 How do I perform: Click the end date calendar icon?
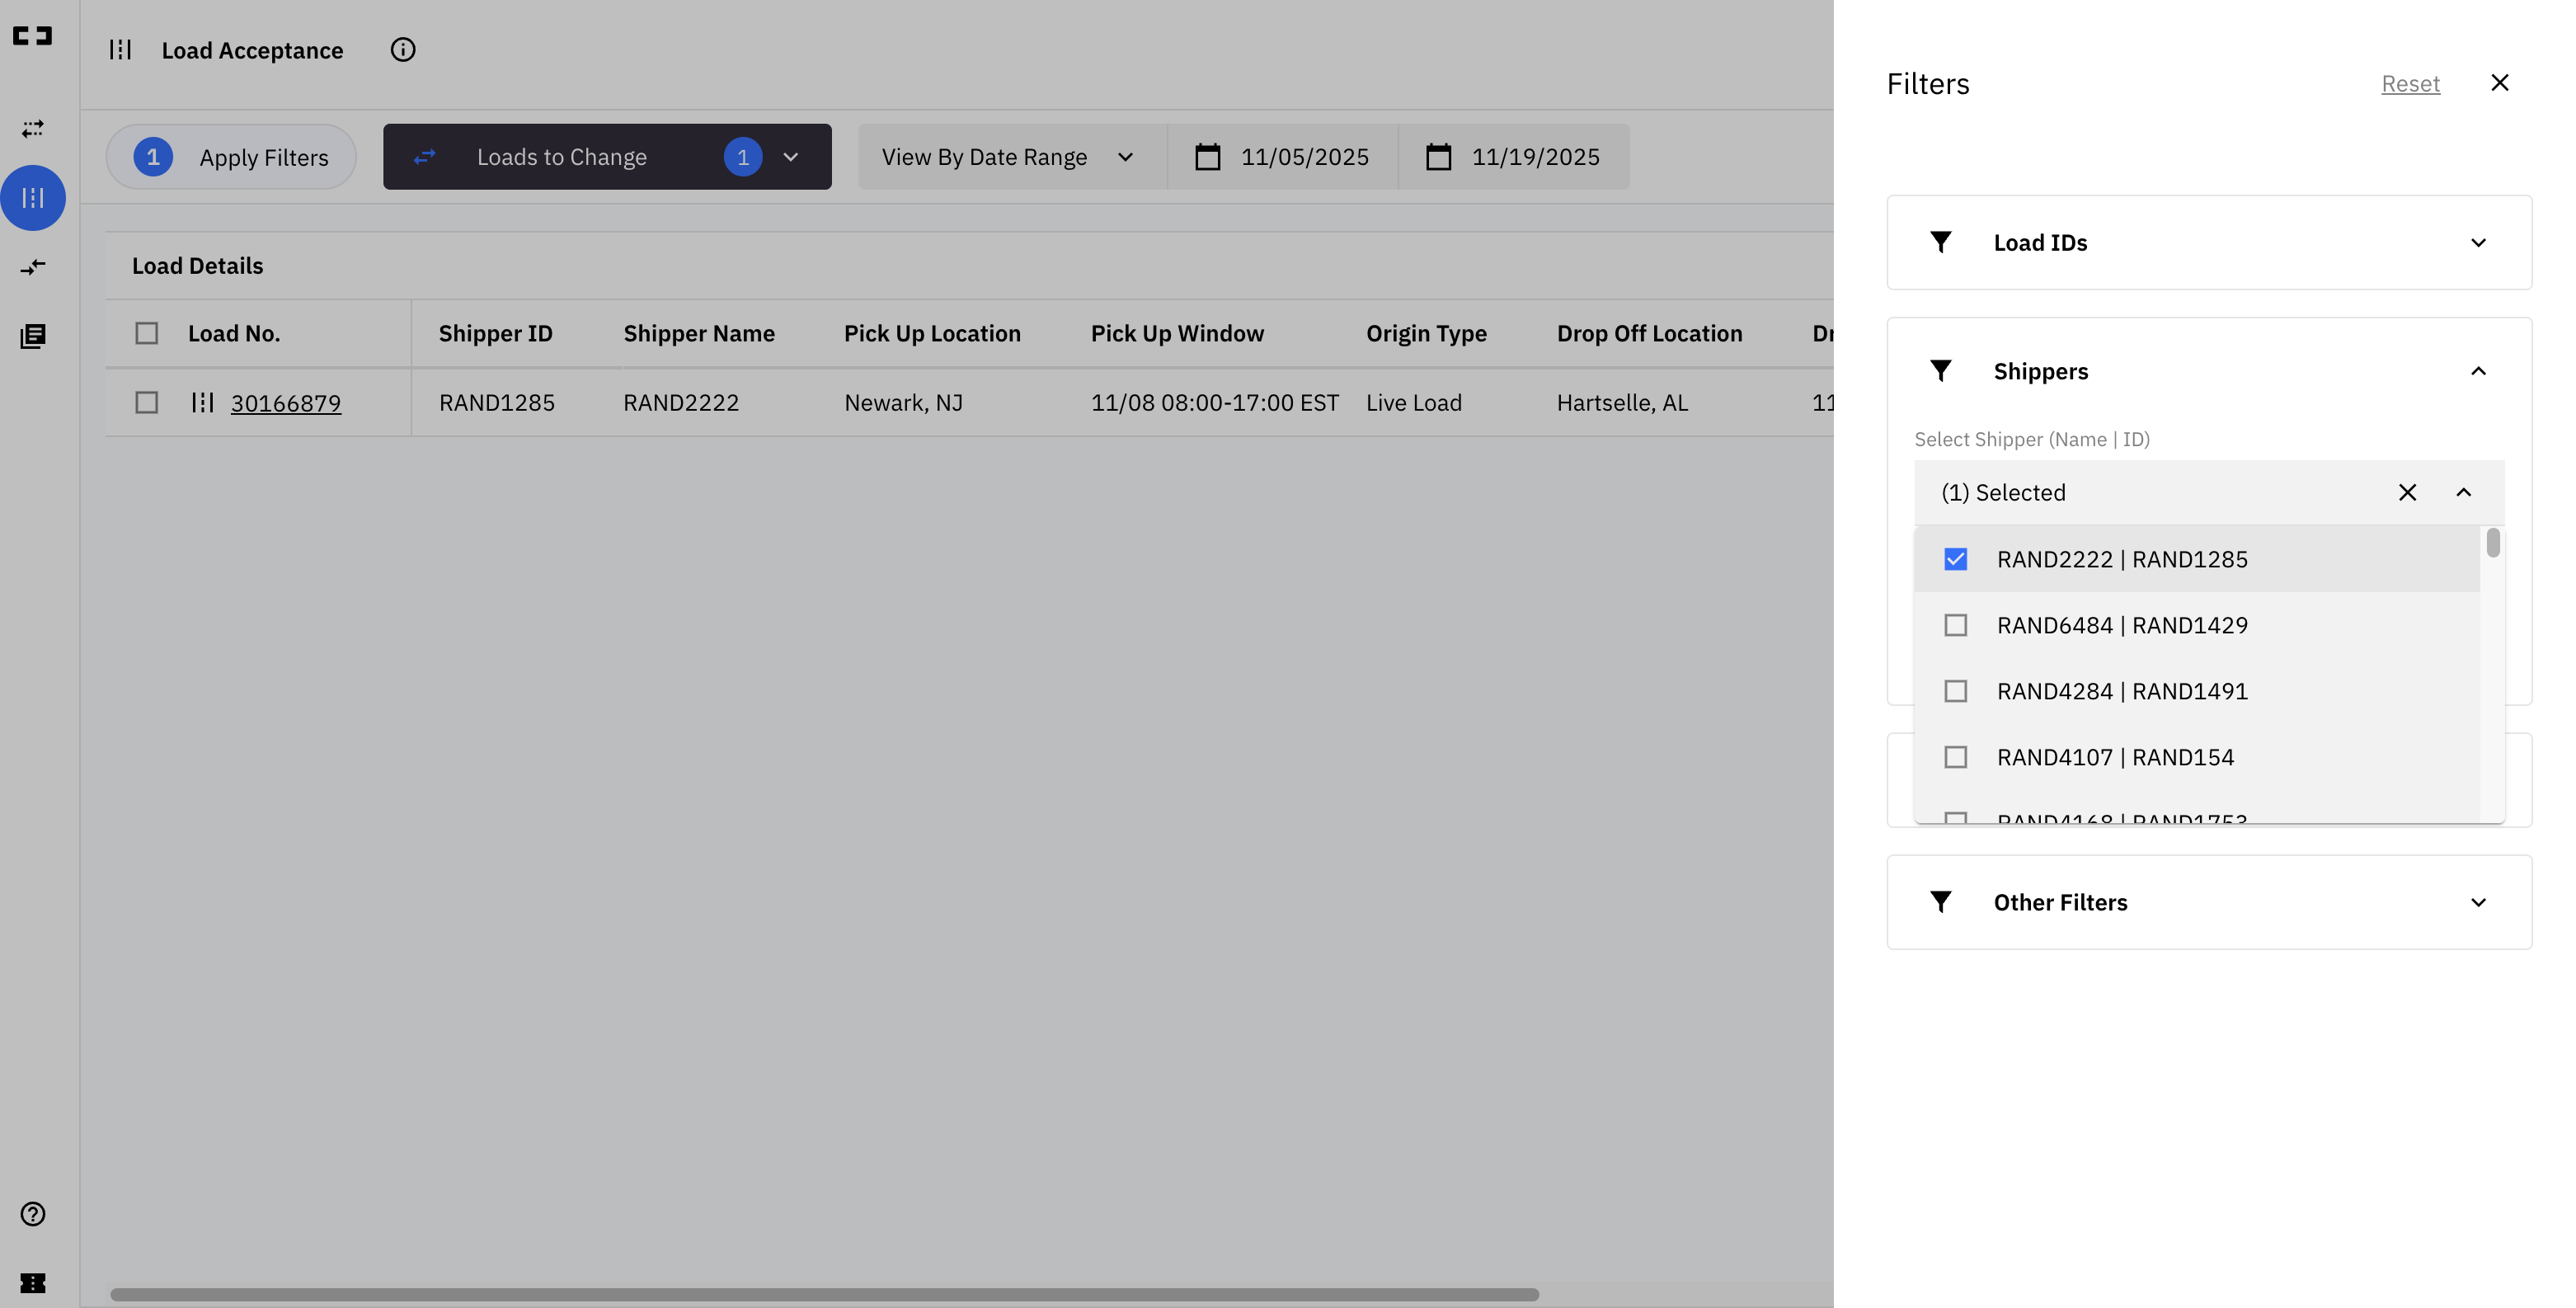pyautogui.click(x=1438, y=157)
